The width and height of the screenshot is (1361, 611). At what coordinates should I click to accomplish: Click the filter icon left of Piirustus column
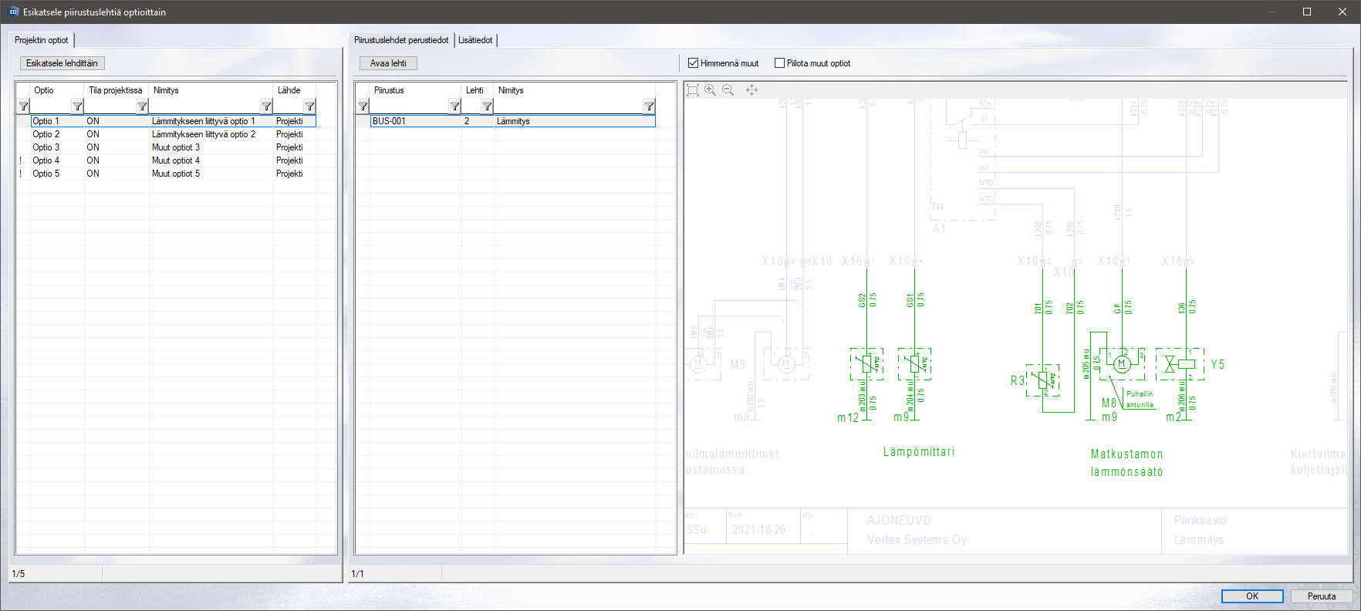click(363, 106)
